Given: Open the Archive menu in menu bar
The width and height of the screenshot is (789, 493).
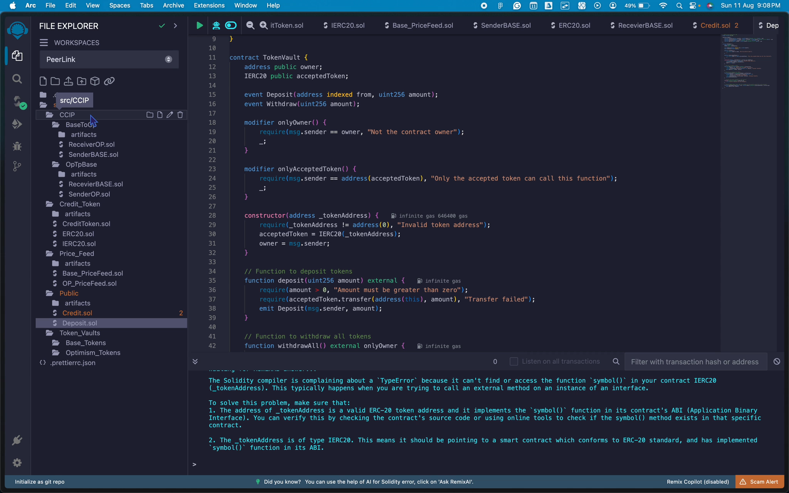Looking at the screenshot, I should coord(173,5).
